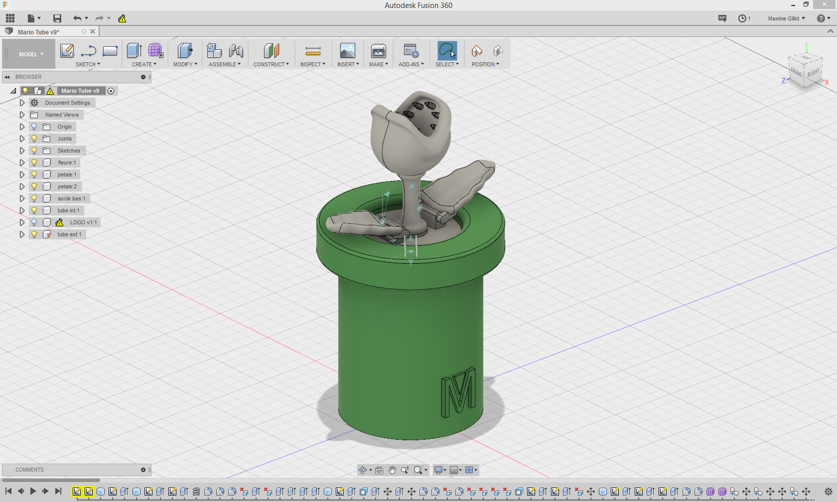Viewport: 837px width, 502px height.
Task: Click the Revert Position icon
Action: tap(498, 51)
